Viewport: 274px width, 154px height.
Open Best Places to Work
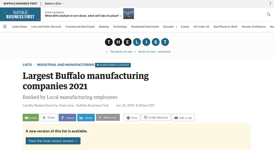coord(225,27)
